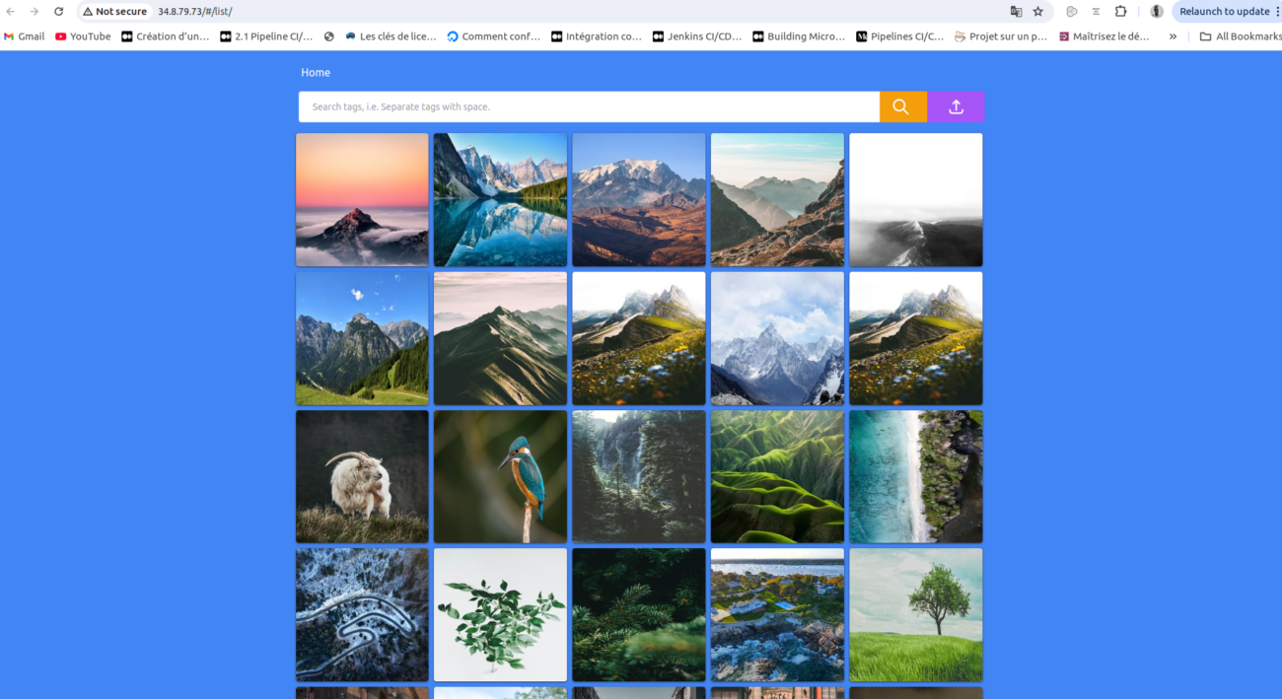Viewport: 1282px width, 699px height.
Task: Click the Relaunch to update button
Action: 1224,12
